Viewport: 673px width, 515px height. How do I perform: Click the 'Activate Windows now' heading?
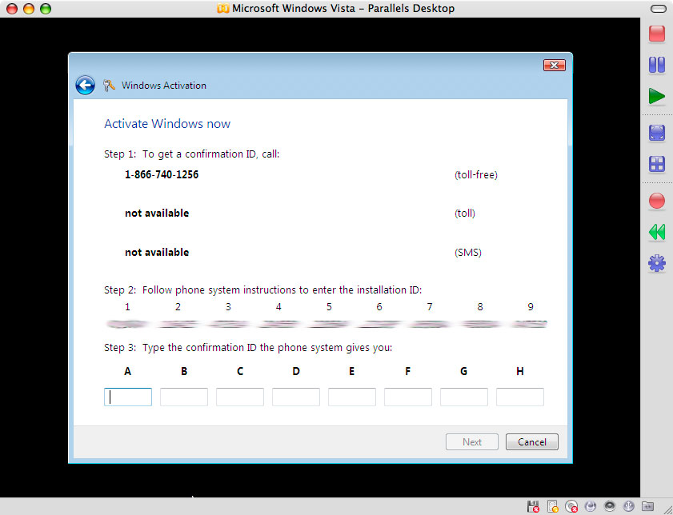167,124
